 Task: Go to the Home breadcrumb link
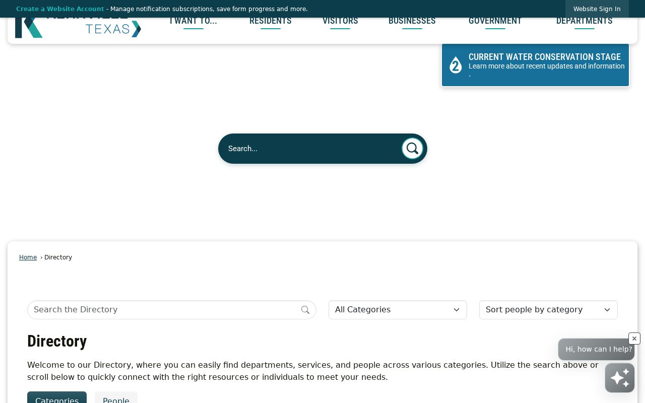[x=28, y=257]
